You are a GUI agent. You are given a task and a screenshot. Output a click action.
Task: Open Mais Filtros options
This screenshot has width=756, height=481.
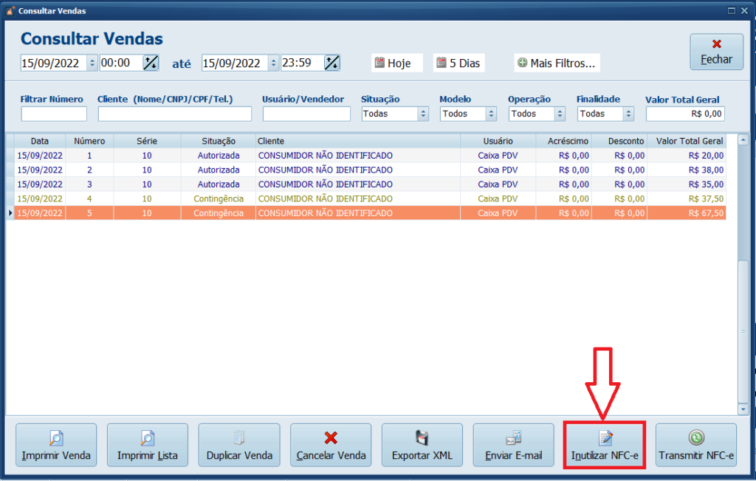(557, 63)
